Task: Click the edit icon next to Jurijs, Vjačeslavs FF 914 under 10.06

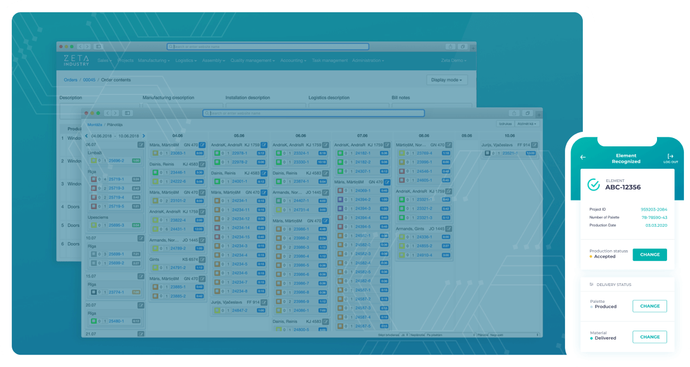Action: pyautogui.click(x=534, y=145)
